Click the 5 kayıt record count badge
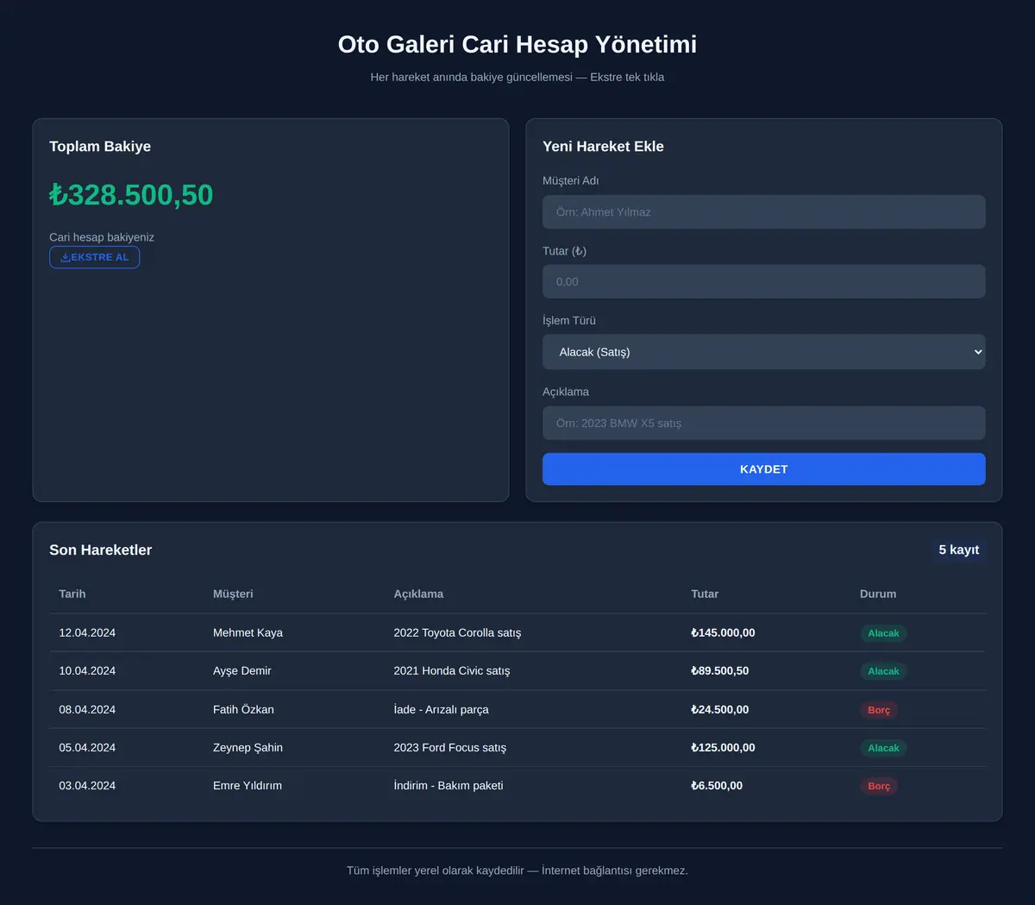The width and height of the screenshot is (1035, 905). pyautogui.click(x=959, y=550)
